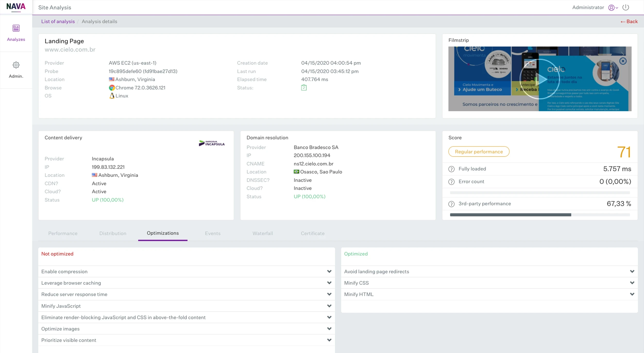Click the Incapsula provider name
Image resolution: width=644 pixels, height=353 pixels.
click(103, 159)
